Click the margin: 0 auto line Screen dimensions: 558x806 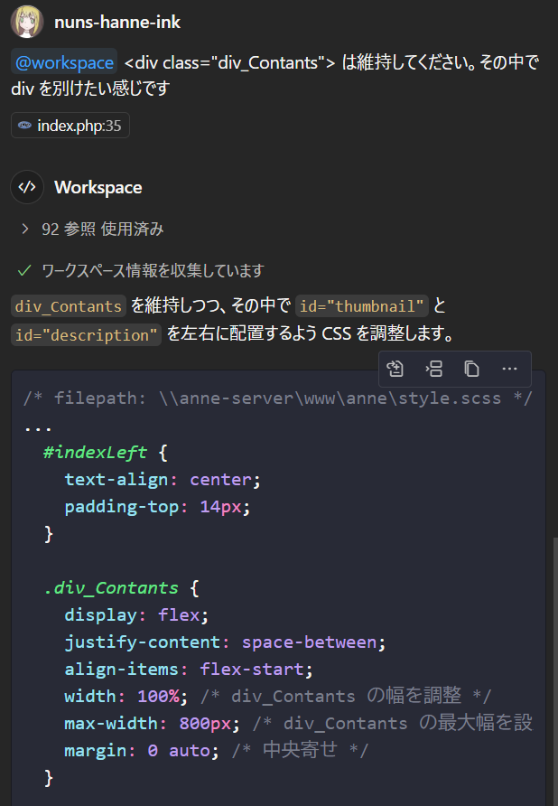[x=216, y=751]
